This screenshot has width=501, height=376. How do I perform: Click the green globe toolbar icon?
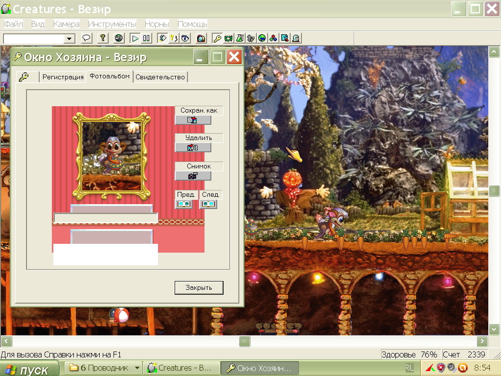coord(262,38)
